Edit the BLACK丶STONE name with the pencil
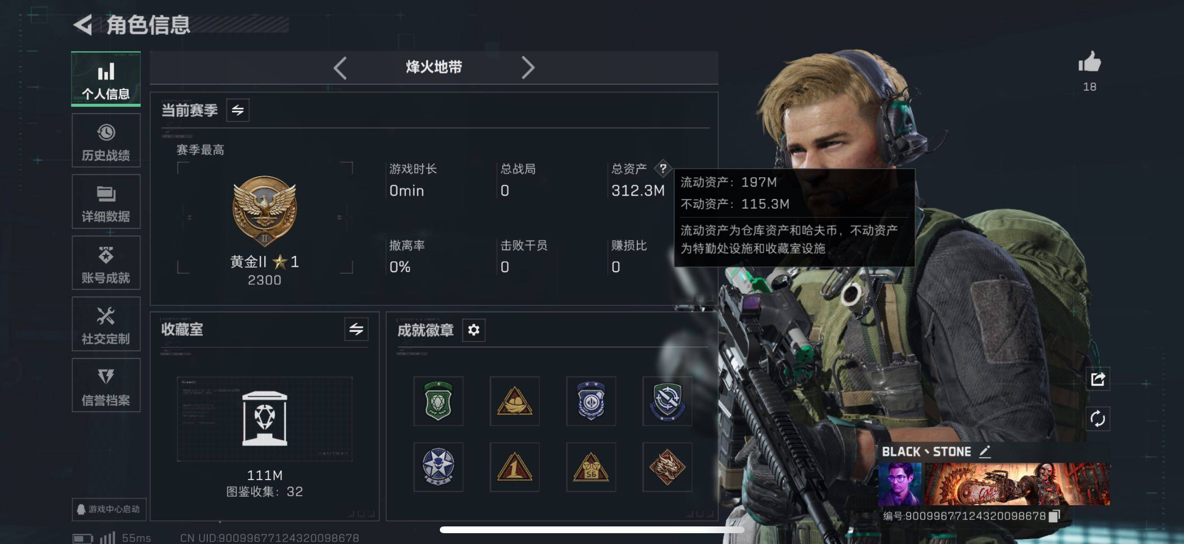The height and width of the screenshot is (544, 1184). 984,452
